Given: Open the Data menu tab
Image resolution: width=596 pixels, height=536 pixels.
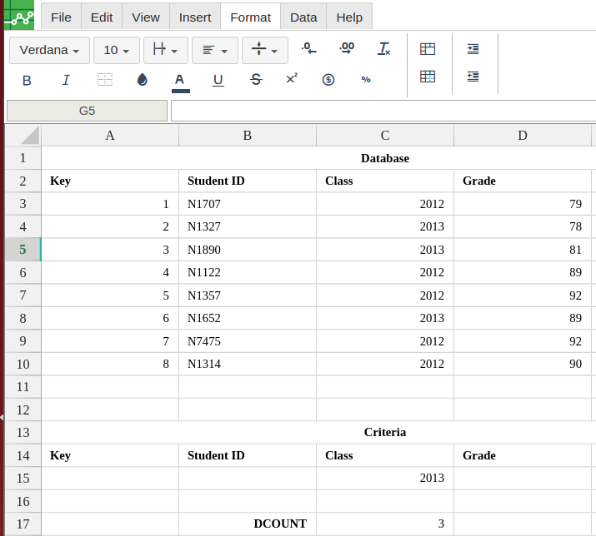Looking at the screenshot, I should (x=303, y=17).
